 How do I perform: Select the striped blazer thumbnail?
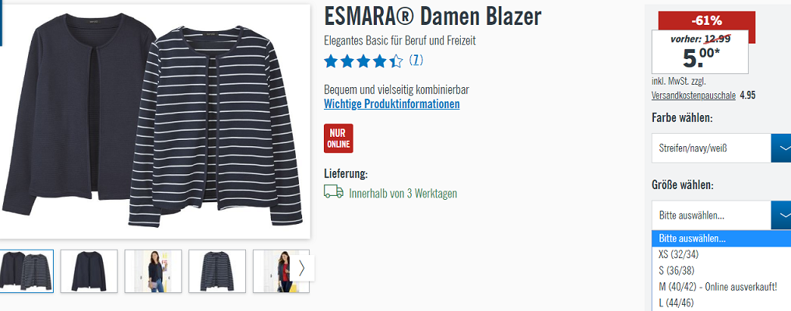pos(217,271)
